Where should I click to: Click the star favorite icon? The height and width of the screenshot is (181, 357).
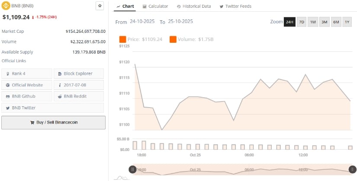pyautogui.click(x=100, y=6)
